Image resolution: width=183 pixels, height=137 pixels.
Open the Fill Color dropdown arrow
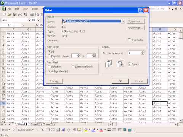90,130
